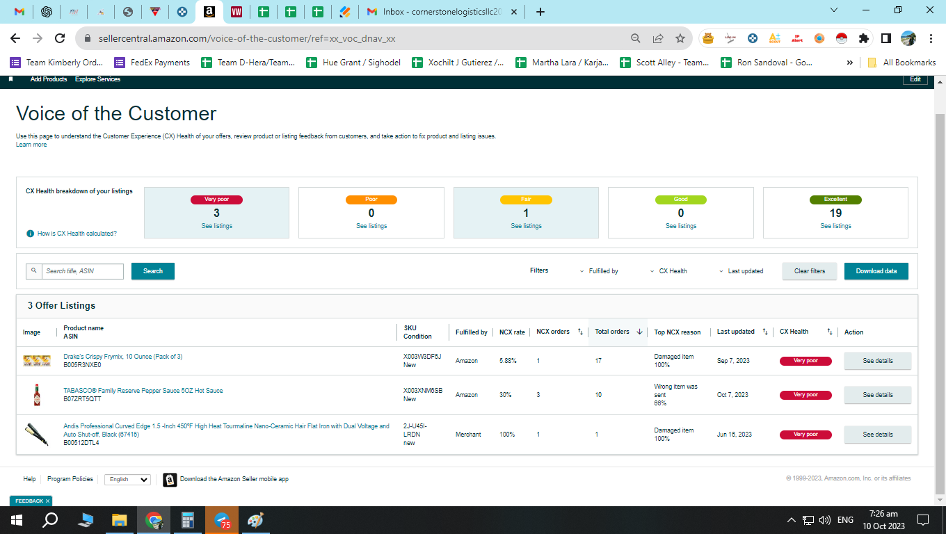See listings under the Poor card
946x534 pixels.
point(371,226)
